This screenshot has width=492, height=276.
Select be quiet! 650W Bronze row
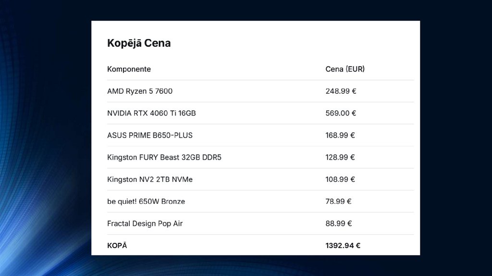146,201
